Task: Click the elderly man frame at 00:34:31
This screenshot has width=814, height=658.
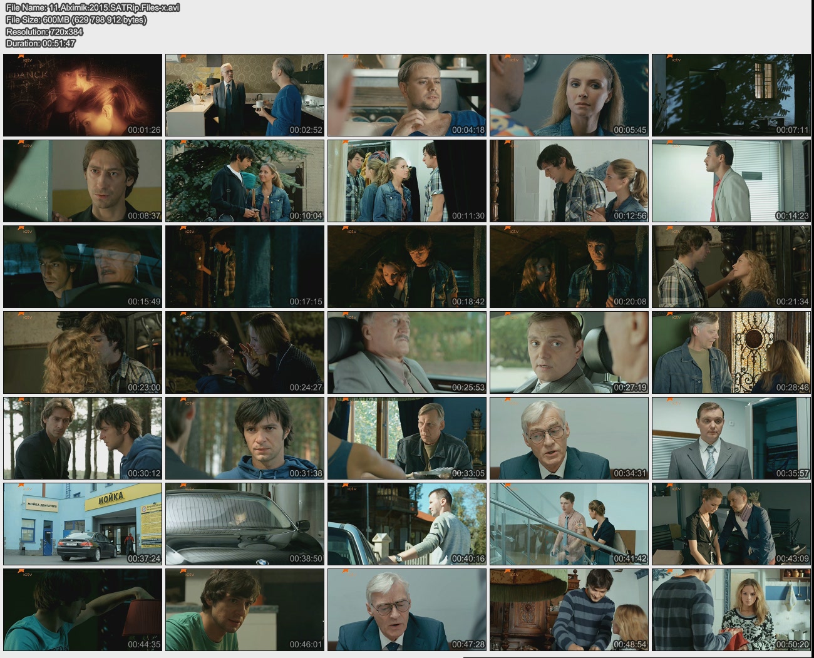Action: [x=569, y=438]
